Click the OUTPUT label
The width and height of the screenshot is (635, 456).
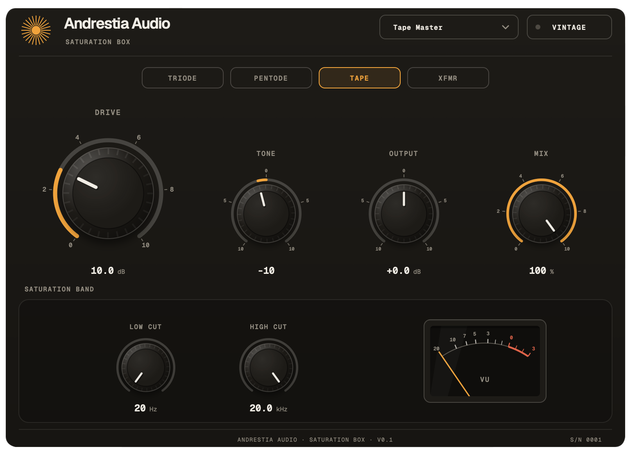(x=404, y=154)
